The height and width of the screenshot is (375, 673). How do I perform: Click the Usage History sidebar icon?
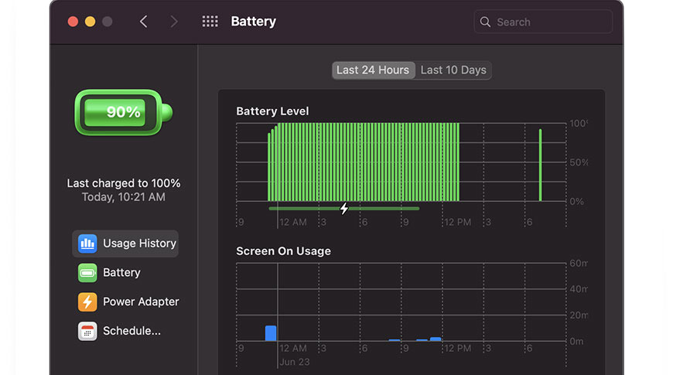coord(87,244)
